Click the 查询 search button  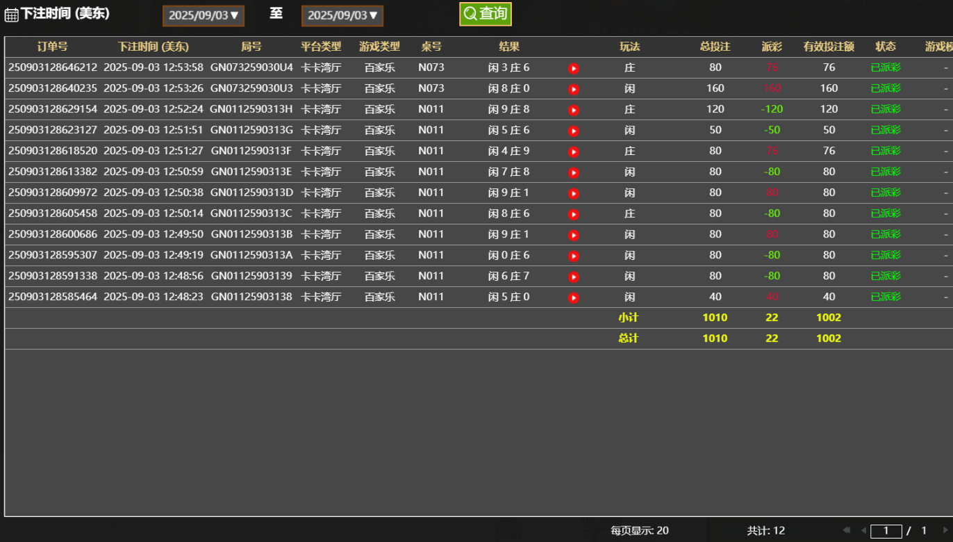pyautogui.click(x=486, y=13)
